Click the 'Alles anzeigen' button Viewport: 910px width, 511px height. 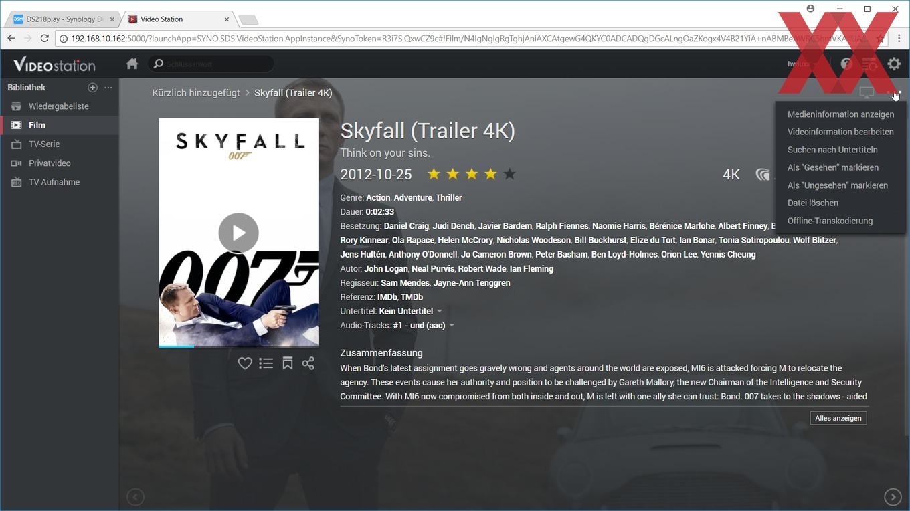tap(838, 418)
